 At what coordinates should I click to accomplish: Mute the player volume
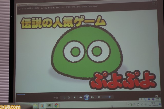(x=99, y=97)
